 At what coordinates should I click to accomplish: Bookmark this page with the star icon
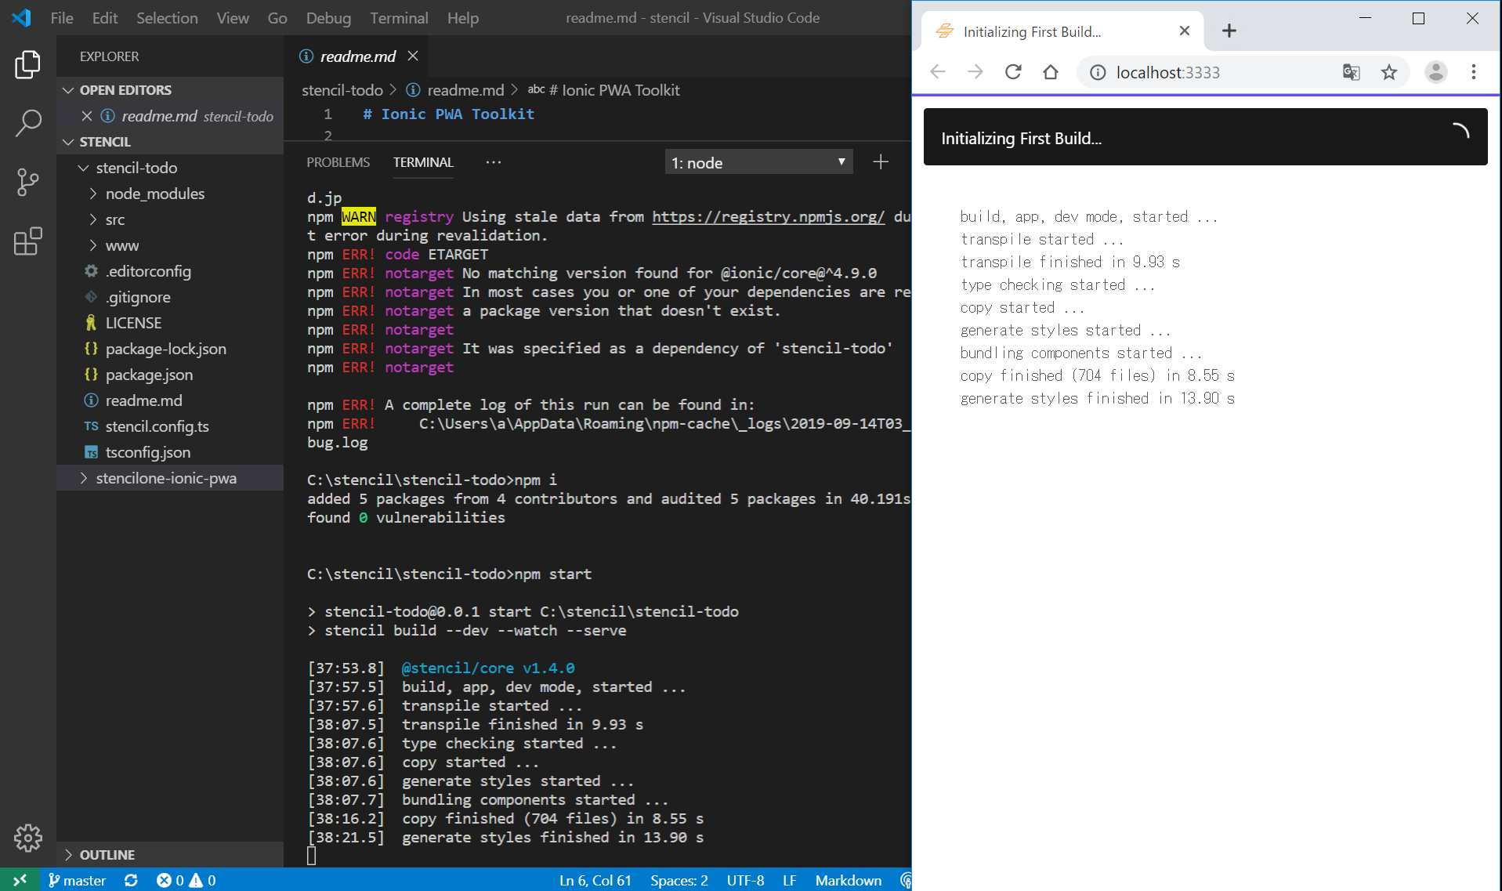[x=1389, y=72]
